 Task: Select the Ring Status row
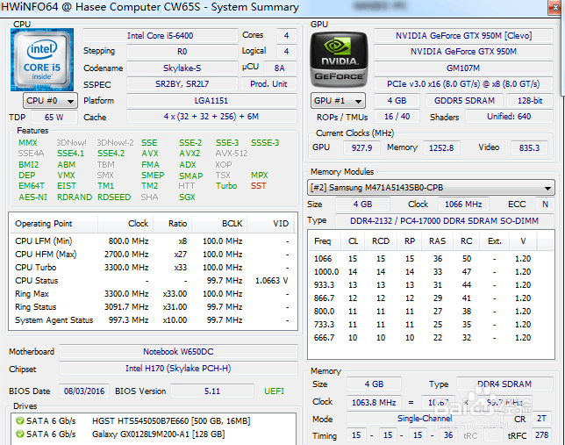pos(152,307)
